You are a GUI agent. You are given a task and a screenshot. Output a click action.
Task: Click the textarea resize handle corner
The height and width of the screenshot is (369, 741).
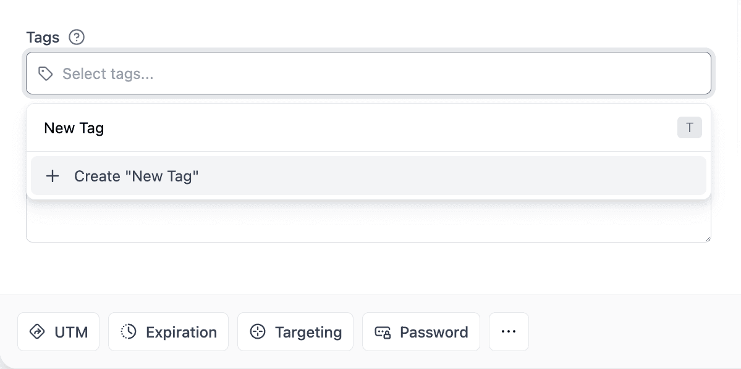pyautogui.click(x=707, y=238)
